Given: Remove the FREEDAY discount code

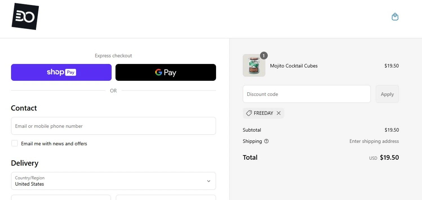Looking at the screenshot, I should point(279,113).
